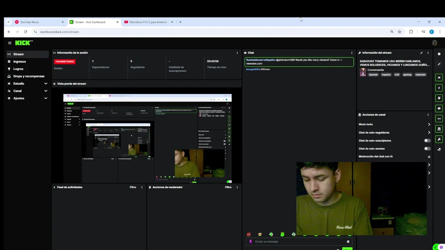
Task: Click the TRANSMITIENDO status badge
Action: pyautogui.click(x=64, y=61)
